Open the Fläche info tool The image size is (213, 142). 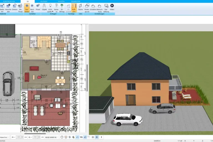(80, 7)
